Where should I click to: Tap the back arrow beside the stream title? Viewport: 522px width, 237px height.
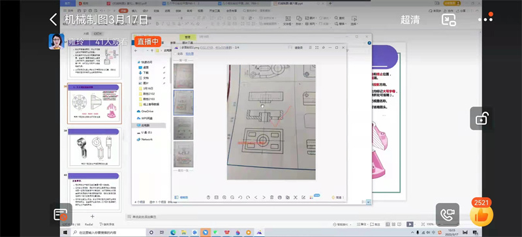54,20
